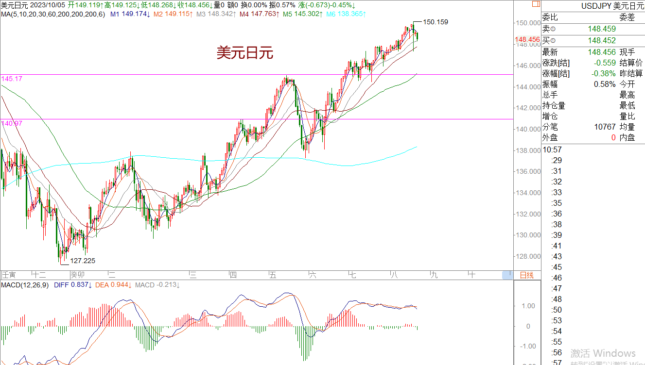Click the 1.00 level on MACD axis
This screenshot has width=645, height=365.
coord(529,306)
